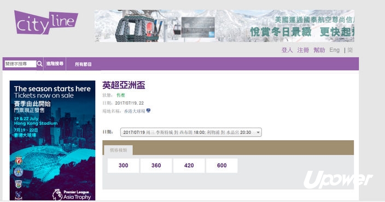Click the dropdown arrow of date selector
The image size is (385, 202).
258,132
